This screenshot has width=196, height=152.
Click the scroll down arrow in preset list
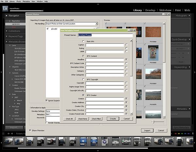point(132,113)
